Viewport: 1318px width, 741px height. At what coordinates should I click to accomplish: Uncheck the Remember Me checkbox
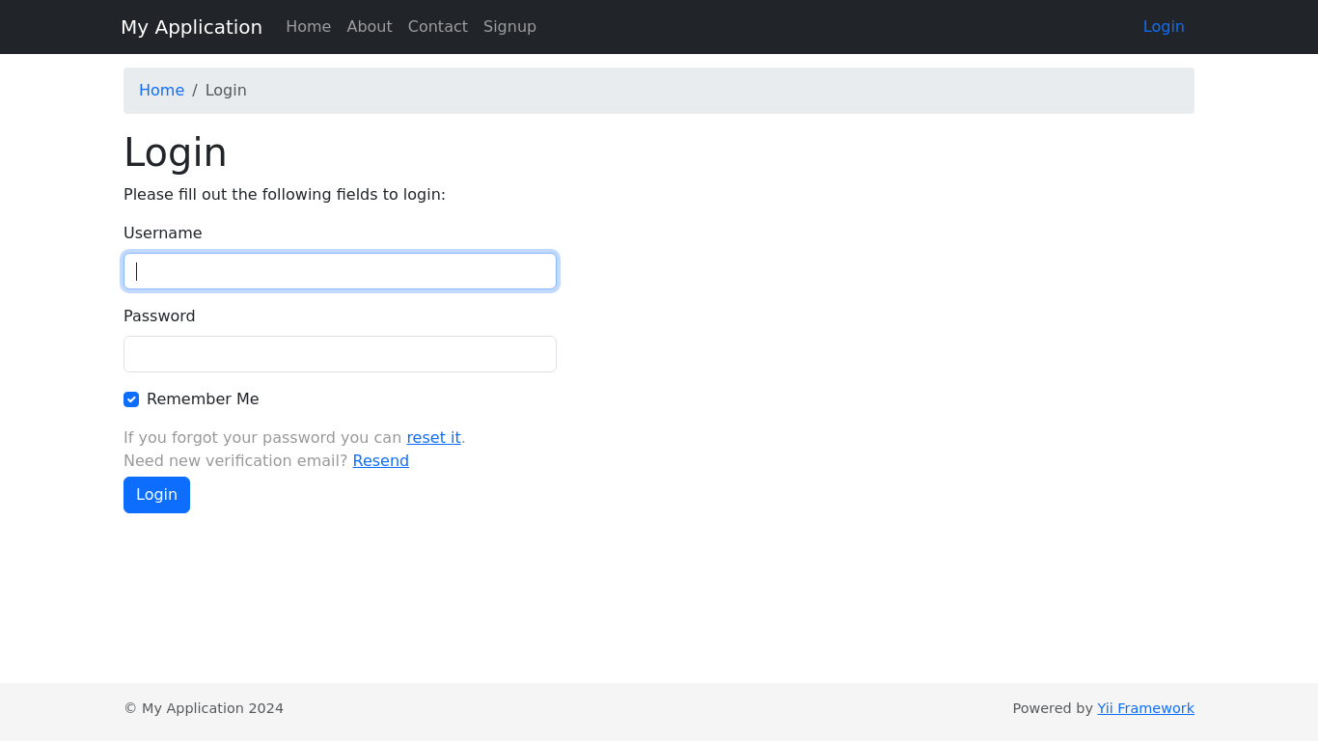[131, 399]
